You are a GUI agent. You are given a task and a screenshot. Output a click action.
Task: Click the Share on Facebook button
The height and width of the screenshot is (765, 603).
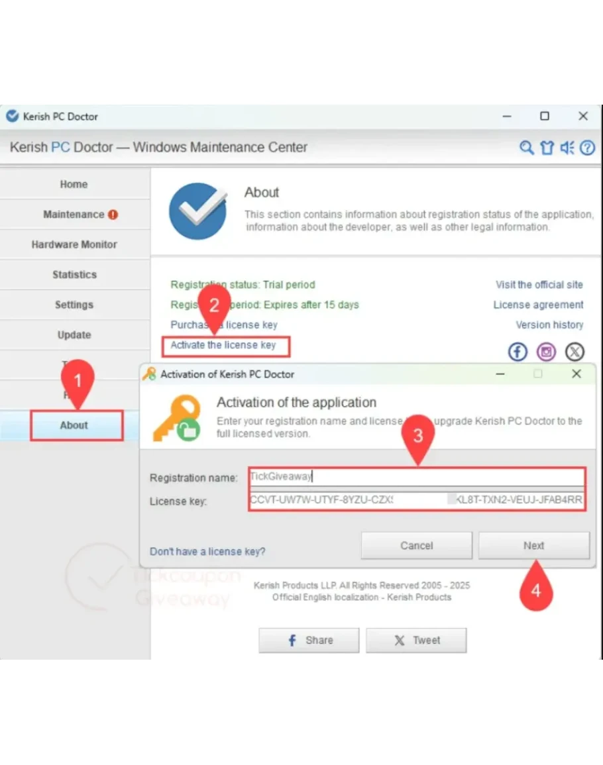[309, 640]
